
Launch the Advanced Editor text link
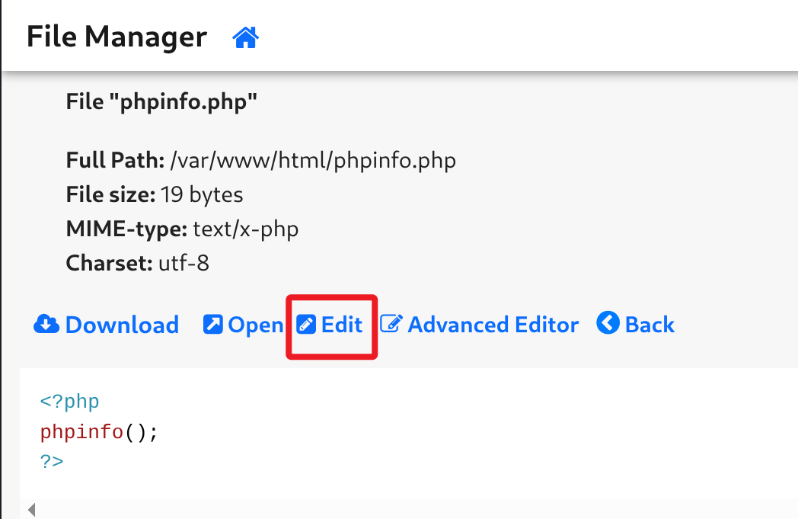(493, 325)
